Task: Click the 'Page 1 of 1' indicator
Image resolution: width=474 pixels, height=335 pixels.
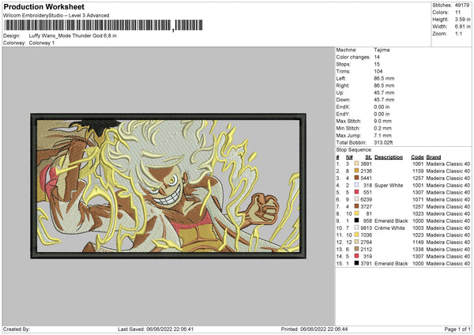Action: pos(457,329)
